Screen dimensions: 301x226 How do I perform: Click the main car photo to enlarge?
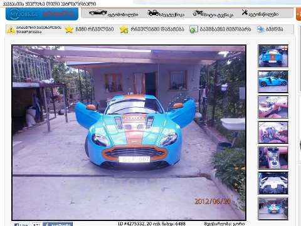(129, 133)
